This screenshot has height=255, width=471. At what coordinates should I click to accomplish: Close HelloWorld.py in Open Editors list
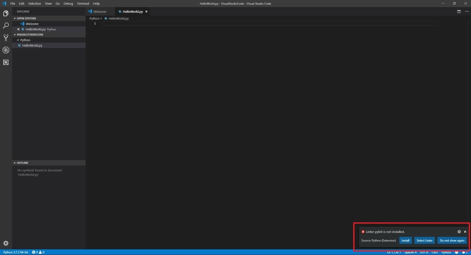[x=18, y=29]
